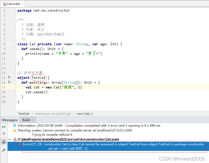Click line number 17 in the gutter
This screenshot has width=209, height=163.
pos(4,87)
